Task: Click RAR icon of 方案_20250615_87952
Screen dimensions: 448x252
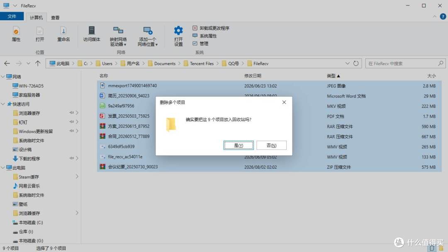Action: tap(102, 126)
